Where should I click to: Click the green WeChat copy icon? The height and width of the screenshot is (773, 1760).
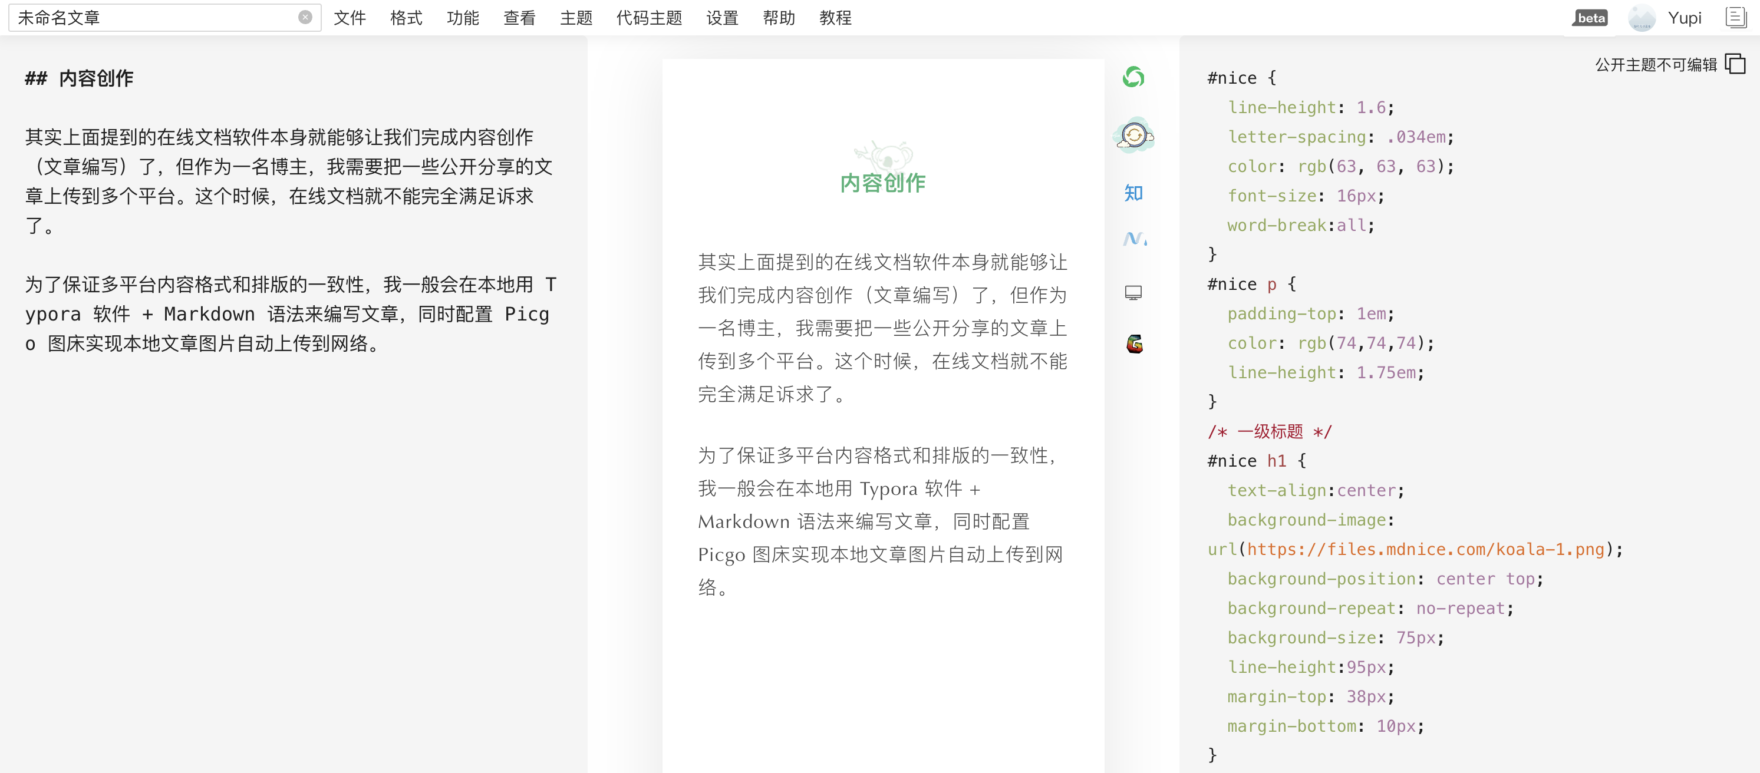click(x=1133, y=77)
